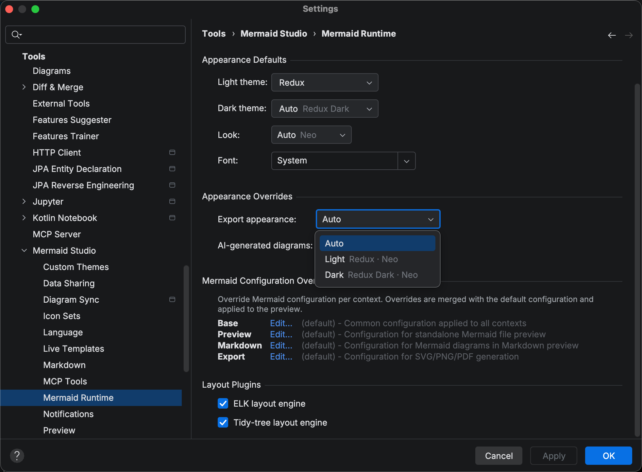Image resolution: width=642 pixels, height=472 pixels.
Task: Open the Font combo box arrow
Action: point(407,161)
